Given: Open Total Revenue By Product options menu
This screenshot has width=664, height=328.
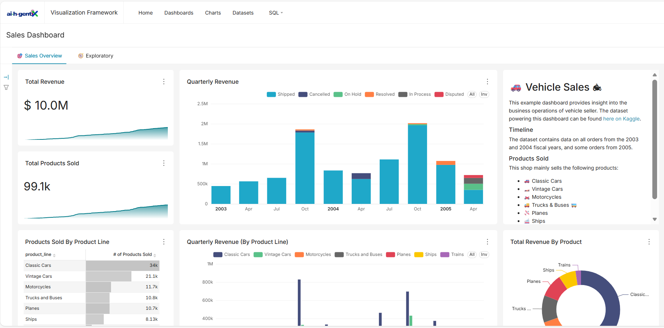Looking at the screenshot, I should click(649, 241).
